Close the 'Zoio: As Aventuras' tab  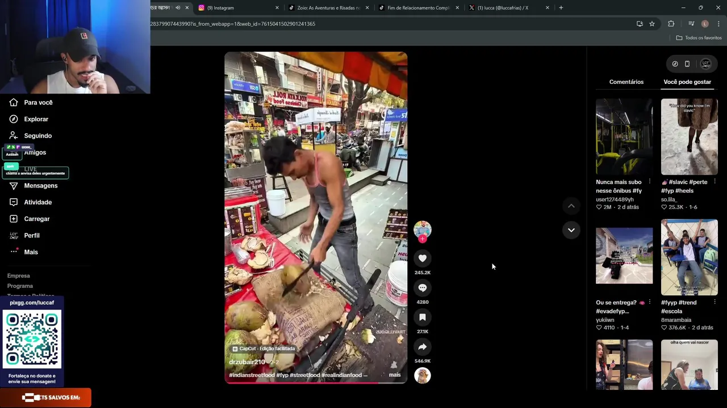coord(367,8)
